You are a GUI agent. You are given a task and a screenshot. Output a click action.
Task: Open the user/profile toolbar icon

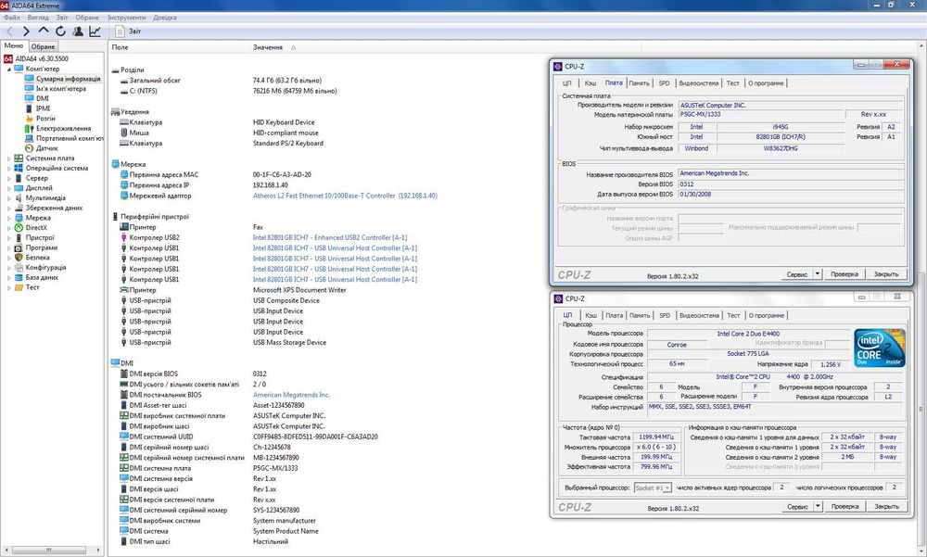click(78, 31)
